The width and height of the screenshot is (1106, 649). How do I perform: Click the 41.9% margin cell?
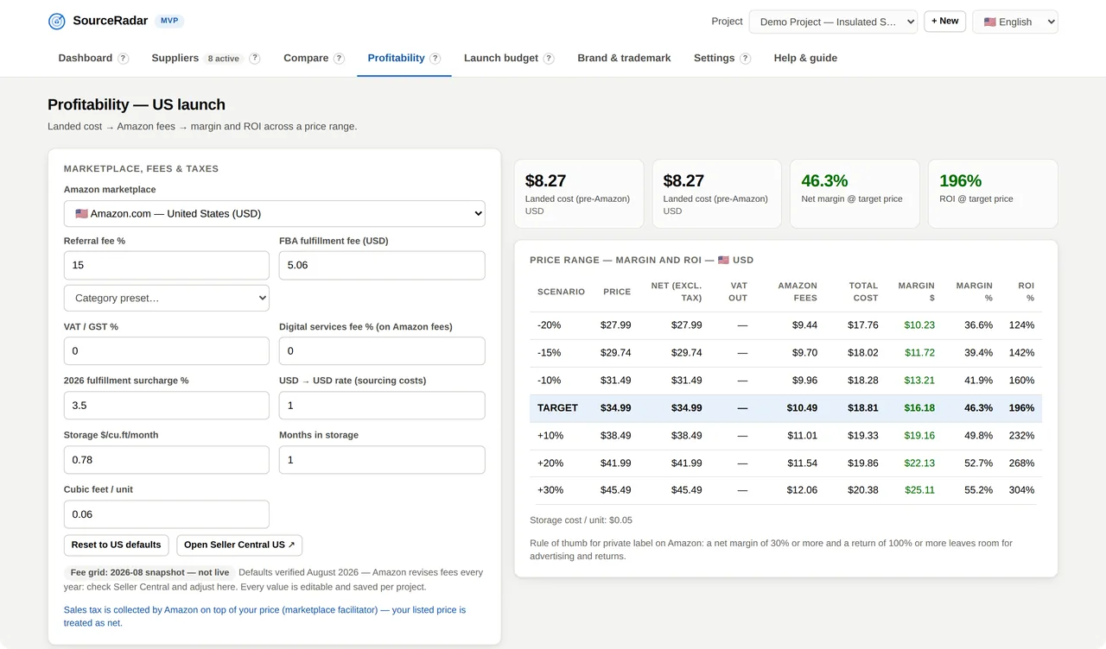(978, 381)
